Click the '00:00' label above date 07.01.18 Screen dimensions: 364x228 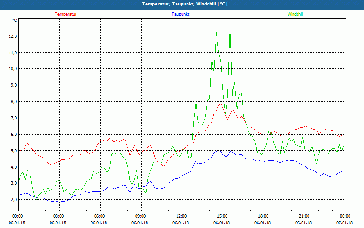346,216
